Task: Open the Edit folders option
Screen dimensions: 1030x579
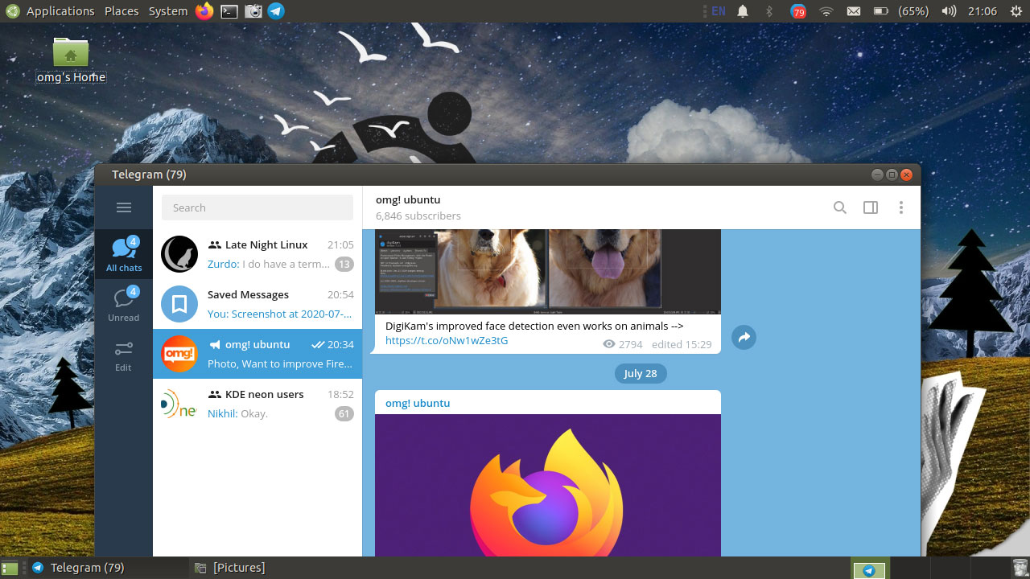Action: coord(124,355)
